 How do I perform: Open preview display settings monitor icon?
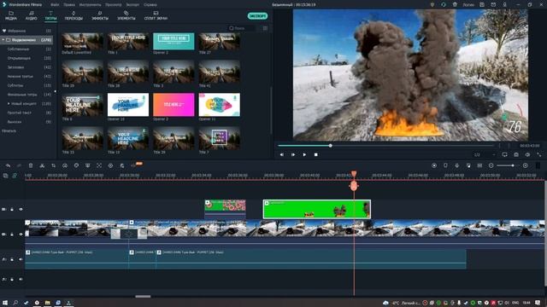coord(504,154)
